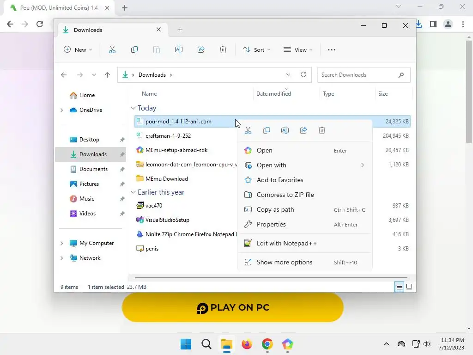473x355 pixels.
Task: Expand Network in navigation pane
Action: coord(62,258)
